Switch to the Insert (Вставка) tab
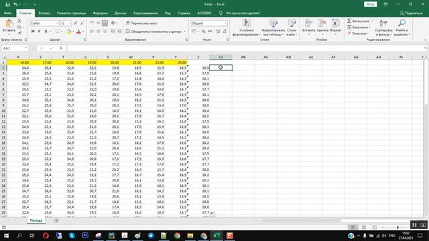The image size is (429, 241). point(44,13)
